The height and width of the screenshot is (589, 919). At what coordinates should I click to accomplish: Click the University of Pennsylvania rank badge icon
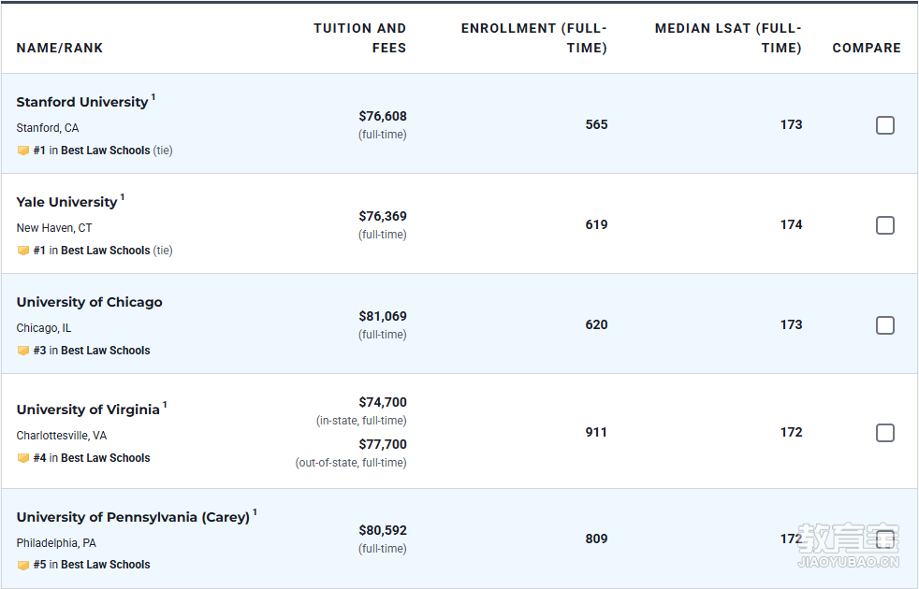23,565
